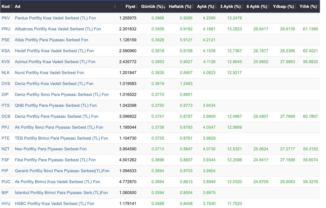
Task: Select KVS six-month return 25.9852
Action: [261, 62]
